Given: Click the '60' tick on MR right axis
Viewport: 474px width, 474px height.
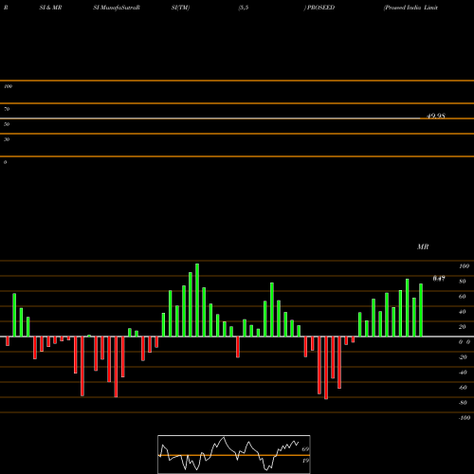Looking at the screenshot, I should [463, 297].
